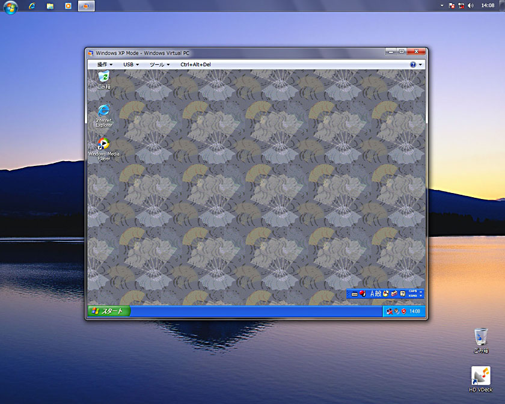
Task: Launch Internet Explorer from Windows 7 taskbar
Action: pos(32,6)
